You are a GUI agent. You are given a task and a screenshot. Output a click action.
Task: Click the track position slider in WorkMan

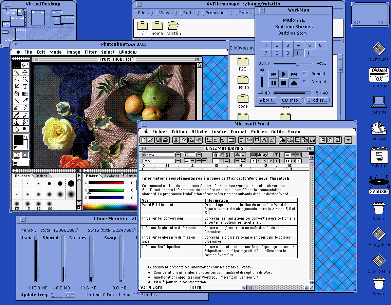click(x=297, y=63)
